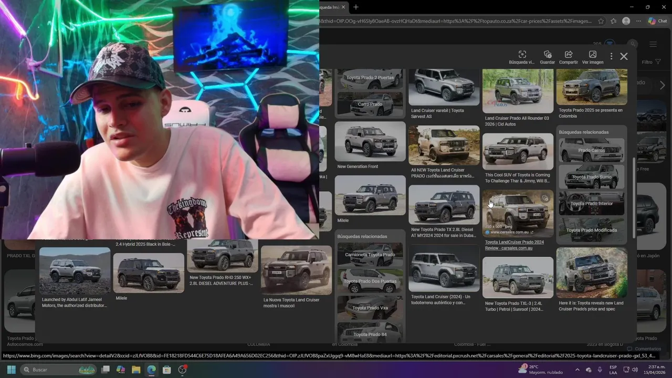This screenshot has height=378, width=672.
Task: Select Toyota Prado 84 related search
Action: pos(370,333)
